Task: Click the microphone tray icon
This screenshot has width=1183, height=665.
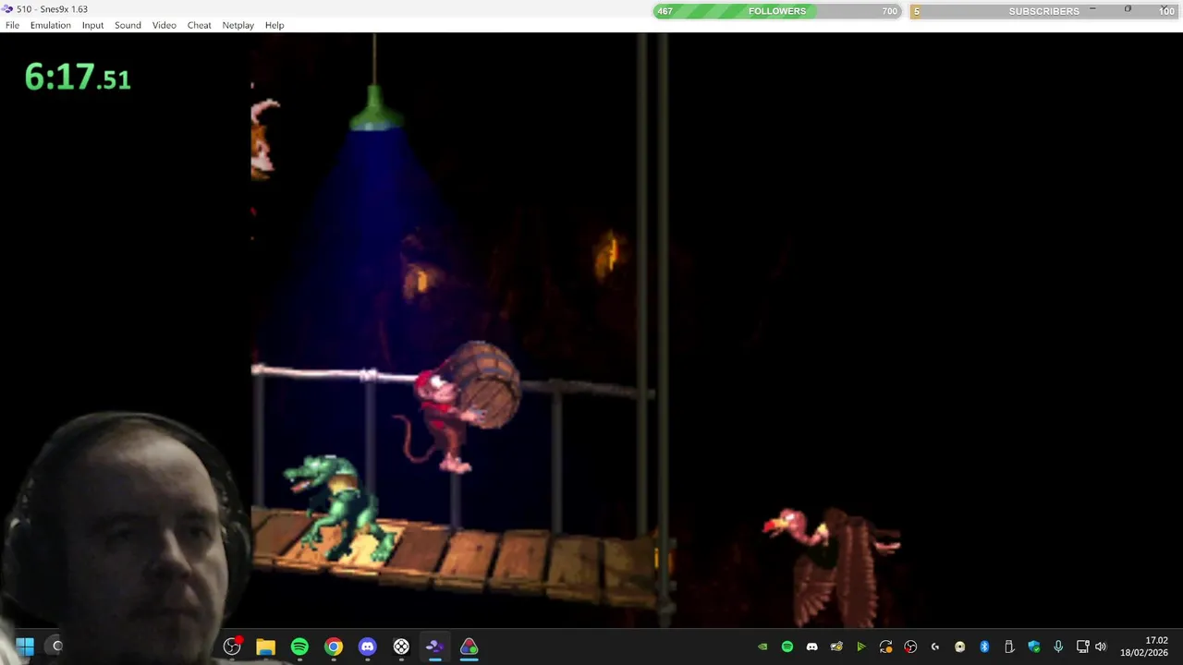Action: [x=1058, y=647]
